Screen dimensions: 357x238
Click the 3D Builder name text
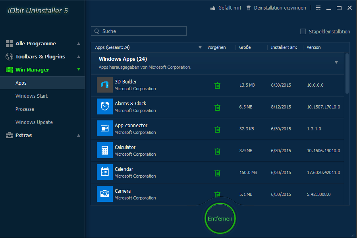pos(125,82)
